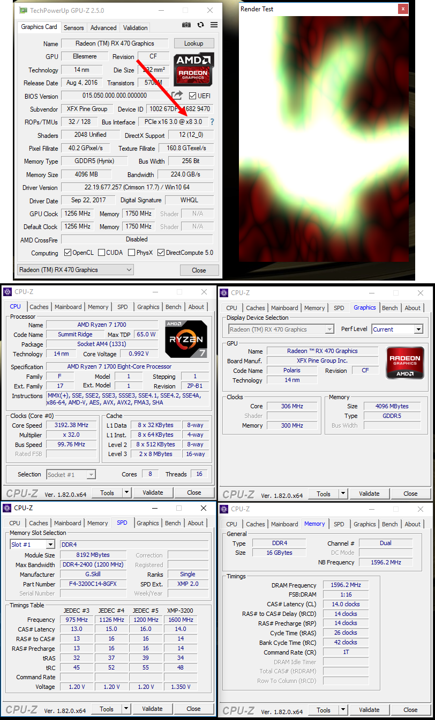Click the Bus Interface question mark icon
Screen dimensions: 435x720
point(212,122)
